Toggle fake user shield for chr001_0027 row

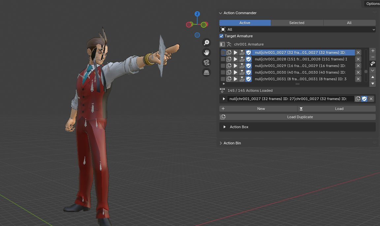point(248,53)
